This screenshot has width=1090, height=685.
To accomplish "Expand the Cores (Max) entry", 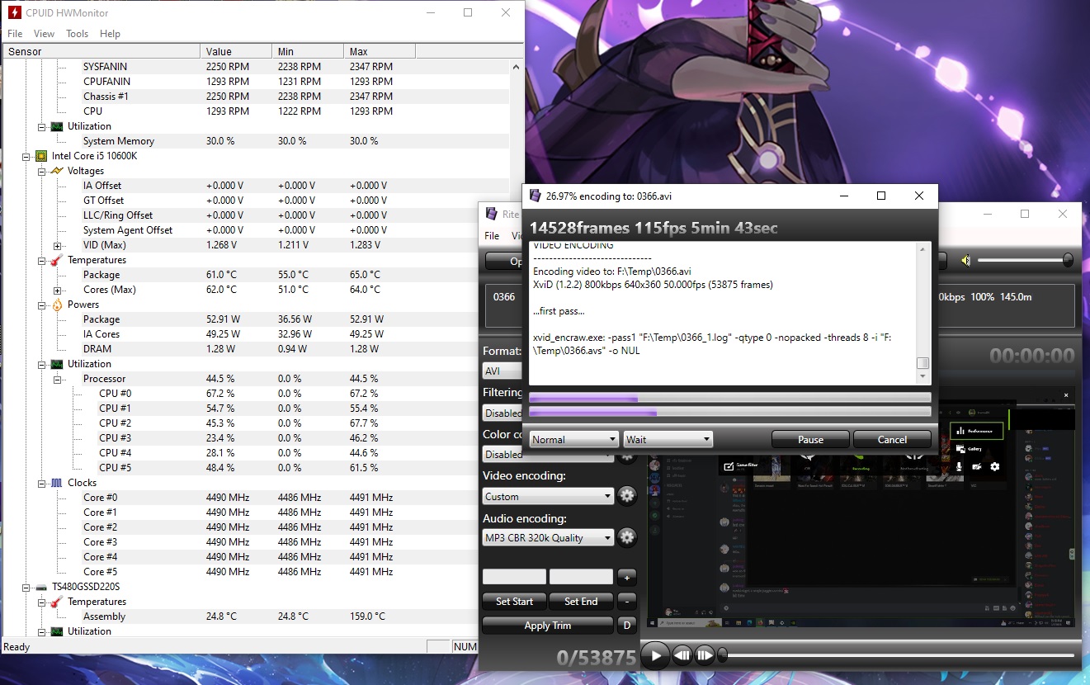I will point(58,290).
